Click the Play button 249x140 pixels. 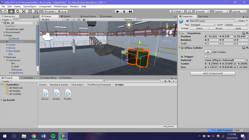pos(117,12)
